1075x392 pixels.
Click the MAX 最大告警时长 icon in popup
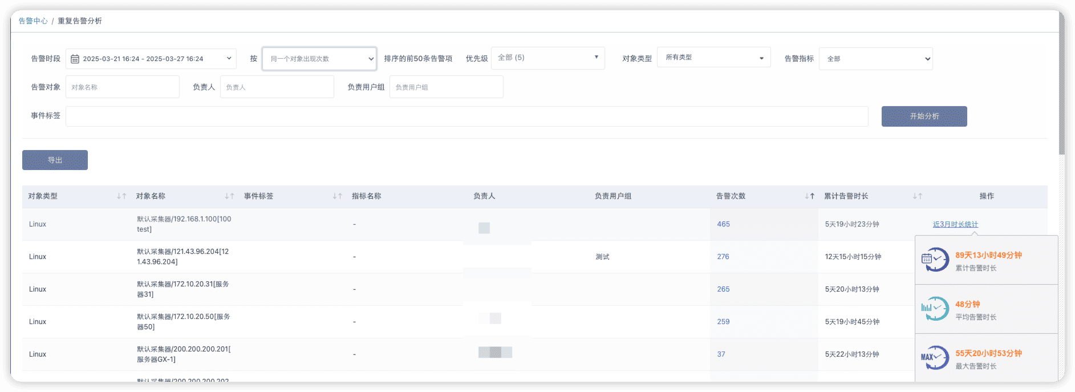pos(935,358)
